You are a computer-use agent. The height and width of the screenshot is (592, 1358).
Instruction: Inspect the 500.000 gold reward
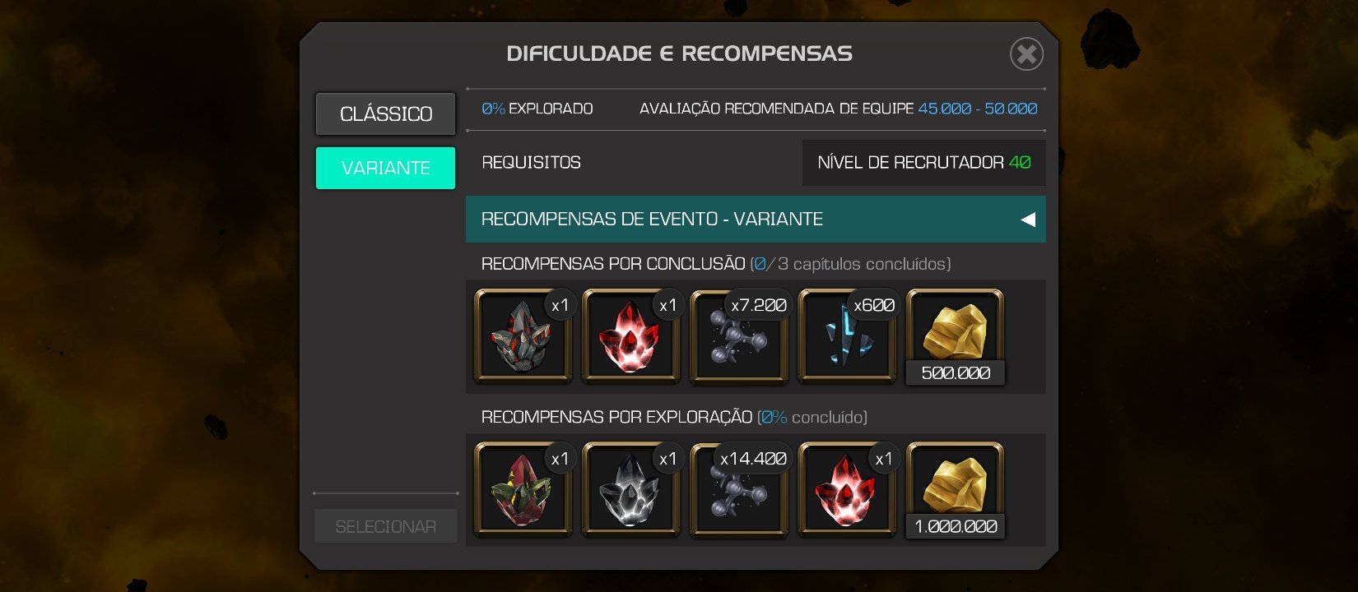coord(955,336)
